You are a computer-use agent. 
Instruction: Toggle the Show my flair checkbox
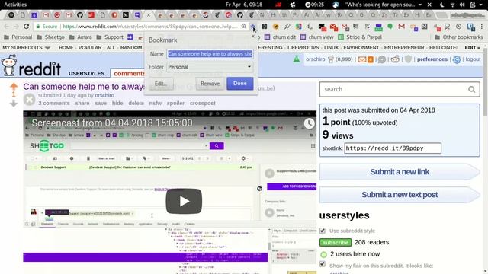323,264
